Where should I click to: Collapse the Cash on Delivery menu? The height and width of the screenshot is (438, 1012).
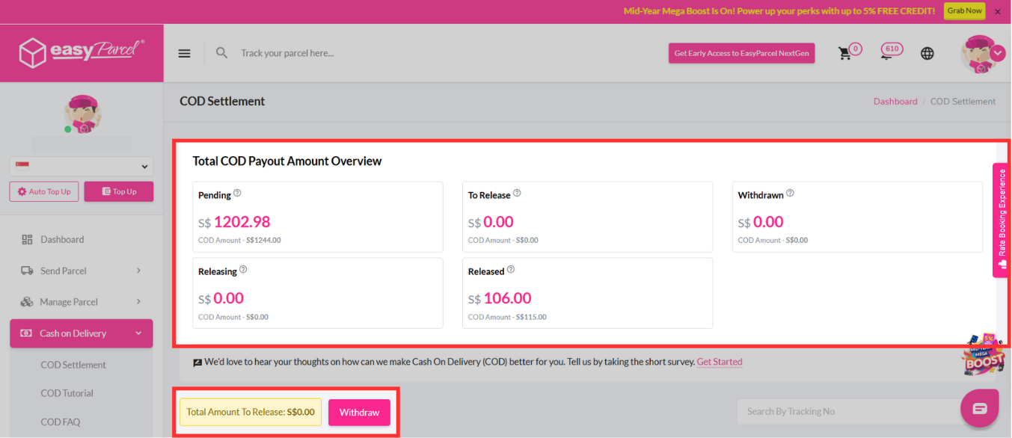tap(82, 333)
